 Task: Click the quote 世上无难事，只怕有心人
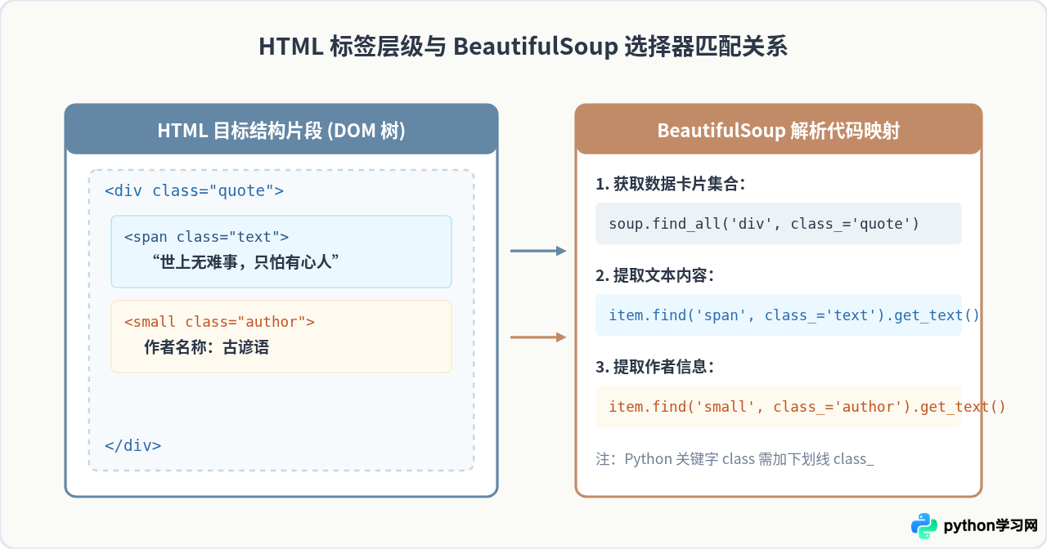[x=246, y=262]
